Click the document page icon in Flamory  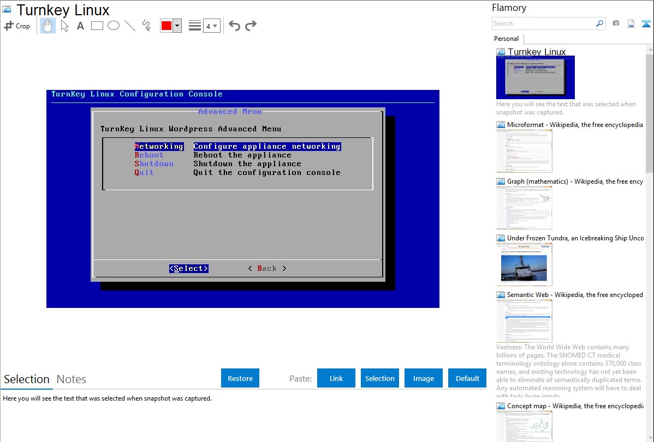coord(631,23)
